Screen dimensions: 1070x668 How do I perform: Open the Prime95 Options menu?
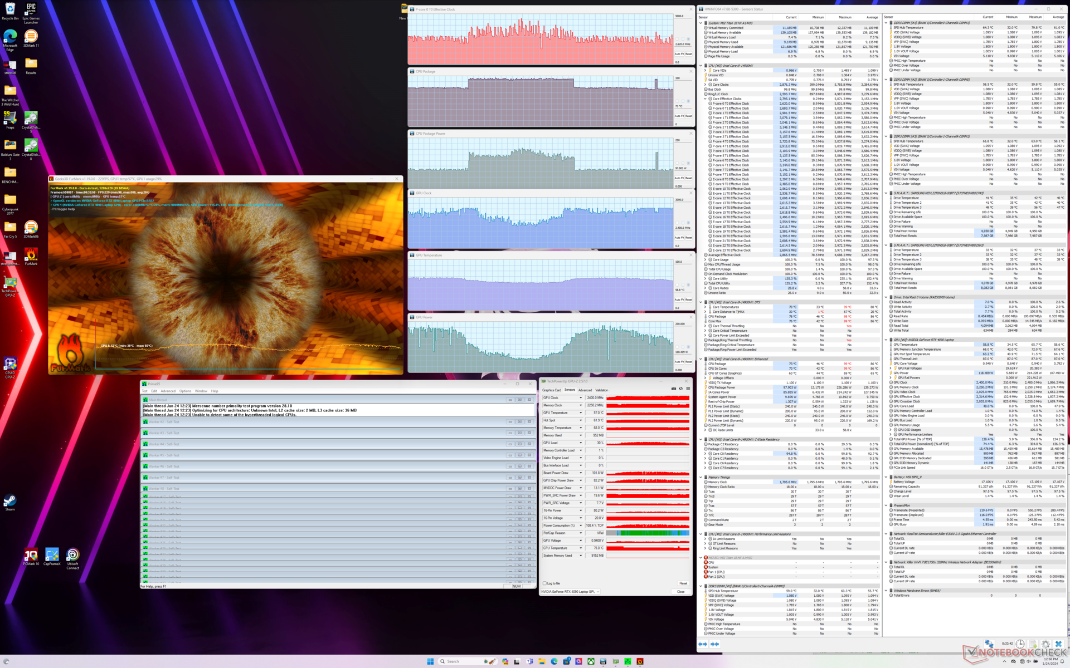185,391
